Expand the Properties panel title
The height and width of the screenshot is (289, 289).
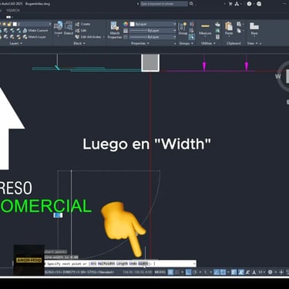(140, 43)
